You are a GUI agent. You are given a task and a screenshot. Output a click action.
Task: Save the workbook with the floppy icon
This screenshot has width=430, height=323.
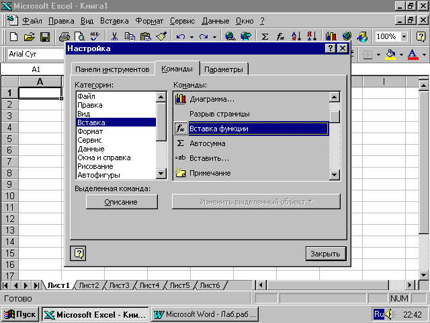coord(45,36)
